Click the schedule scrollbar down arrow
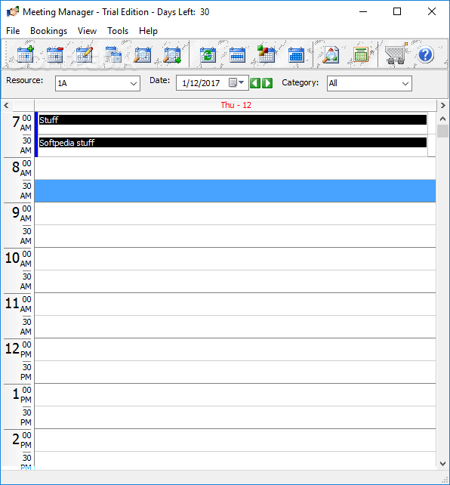Viewport: 450px width, 485px height. point(442,464)
